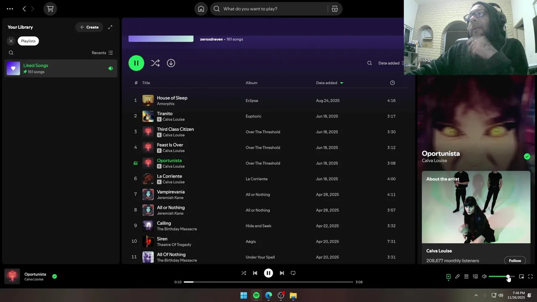The image size is (537, 302).
Task: Select the track 'Tiranito'
Action: tap(165, 114)
